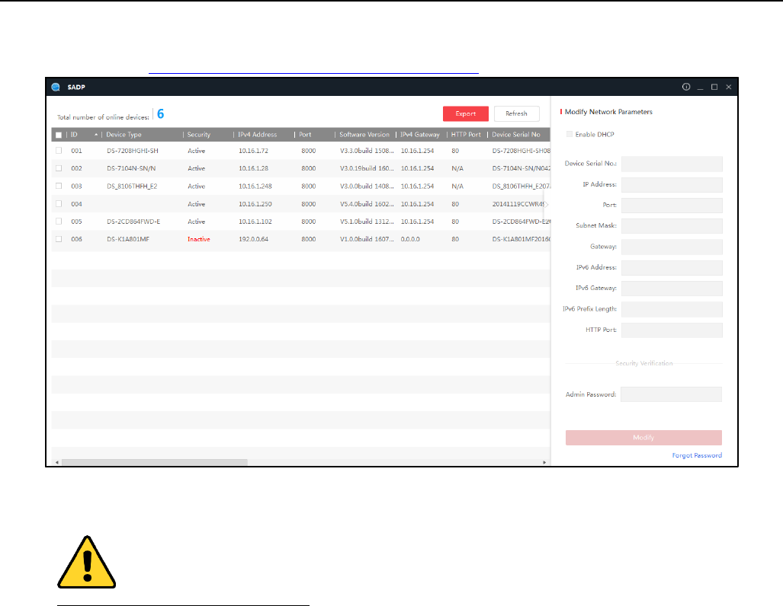
Task: Sort by Device Type column header
Action: pyautogui.click(x=124, y=135)
